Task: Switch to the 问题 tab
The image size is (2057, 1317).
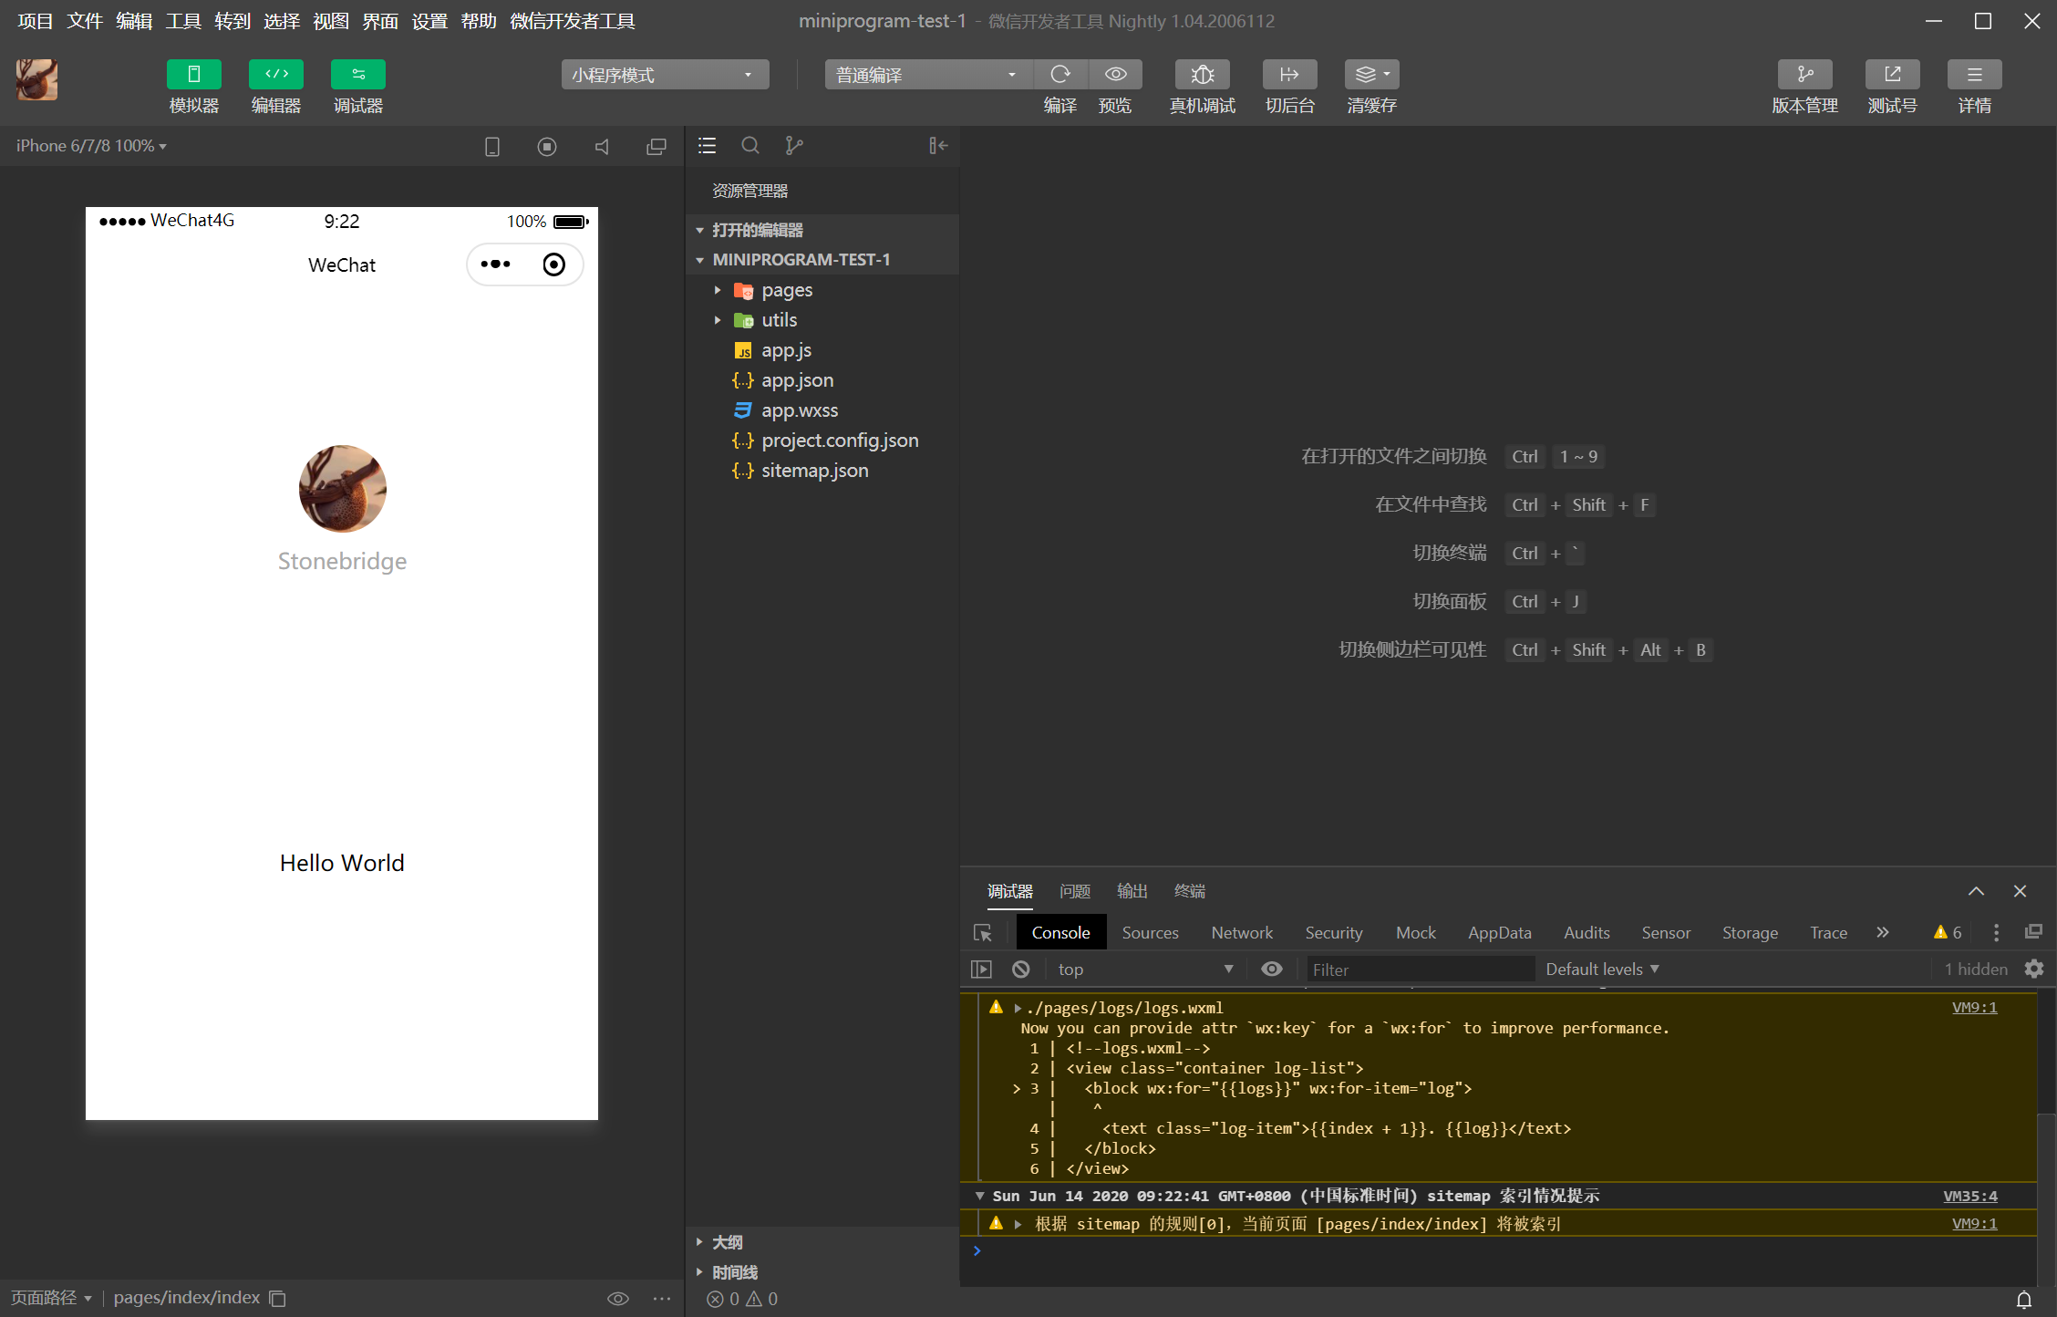Action: pyautogui.click(x=1075, y=891)
